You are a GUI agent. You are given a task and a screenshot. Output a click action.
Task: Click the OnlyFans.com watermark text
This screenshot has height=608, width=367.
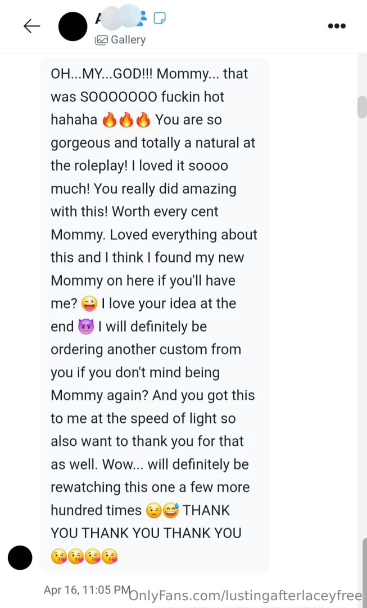click(245, 596)
